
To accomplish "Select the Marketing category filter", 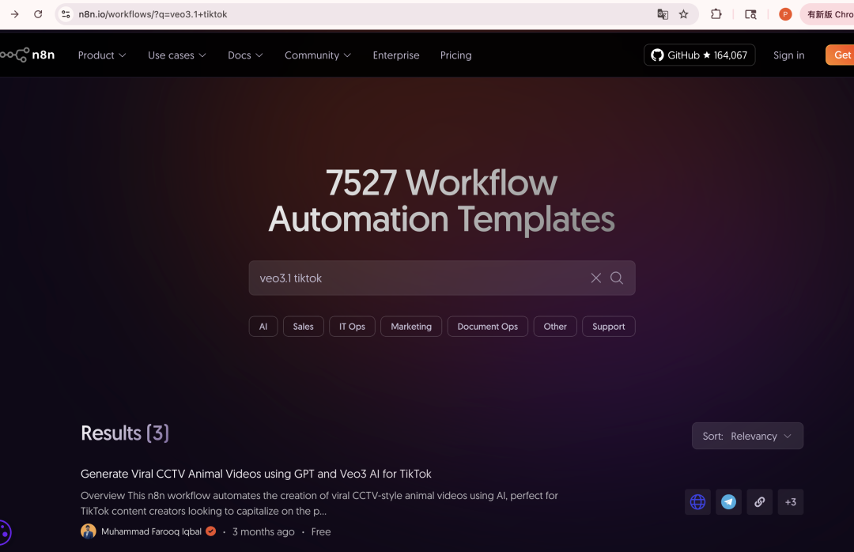I will (411, 327).
